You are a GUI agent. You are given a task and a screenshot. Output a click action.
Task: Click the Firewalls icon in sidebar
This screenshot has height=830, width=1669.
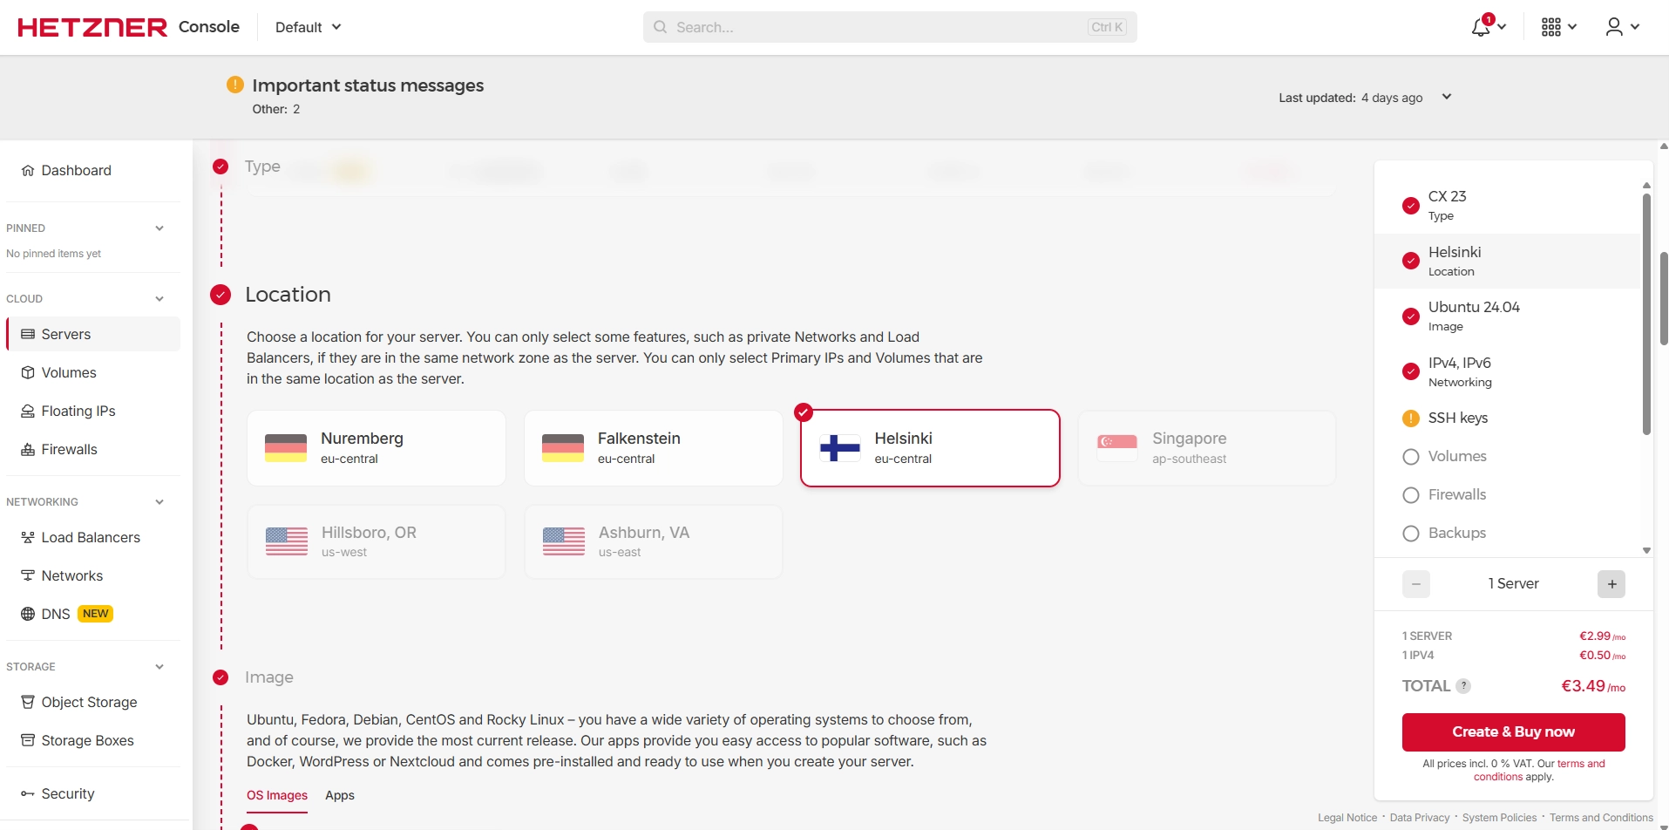click(x=28, y=450)
